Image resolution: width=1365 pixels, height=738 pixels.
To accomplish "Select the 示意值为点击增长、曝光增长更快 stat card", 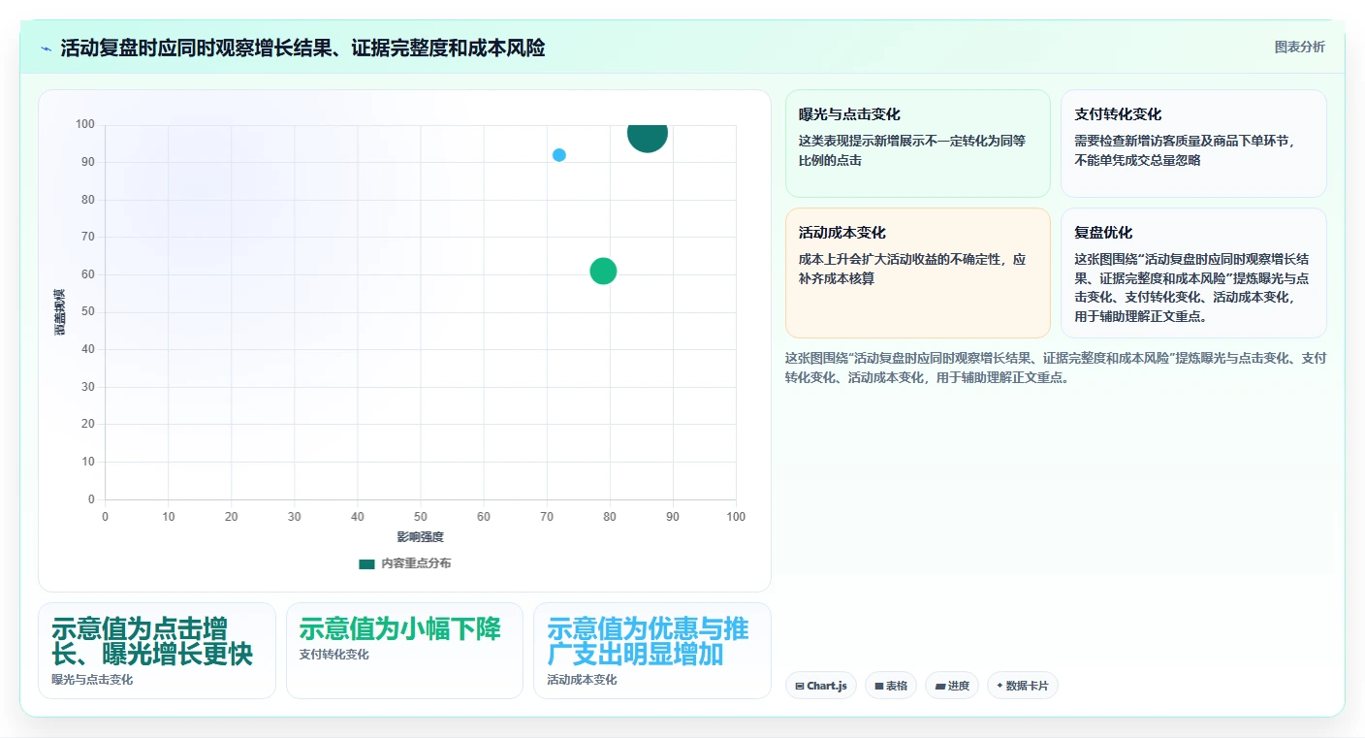I will tap(157, 651).
